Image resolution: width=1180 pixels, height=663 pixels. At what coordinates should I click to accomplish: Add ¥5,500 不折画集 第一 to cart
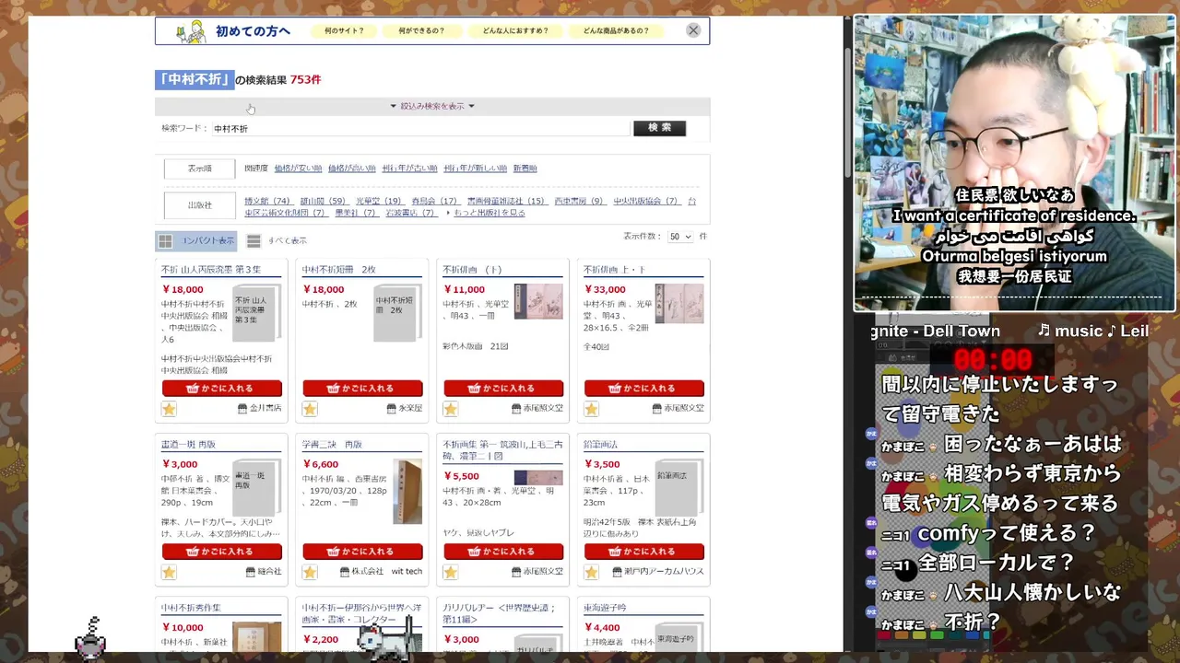click(x=503, y=552)
